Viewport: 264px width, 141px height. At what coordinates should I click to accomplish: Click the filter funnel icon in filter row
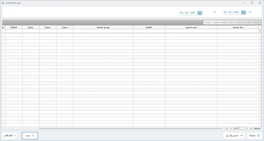click(260, 31)
